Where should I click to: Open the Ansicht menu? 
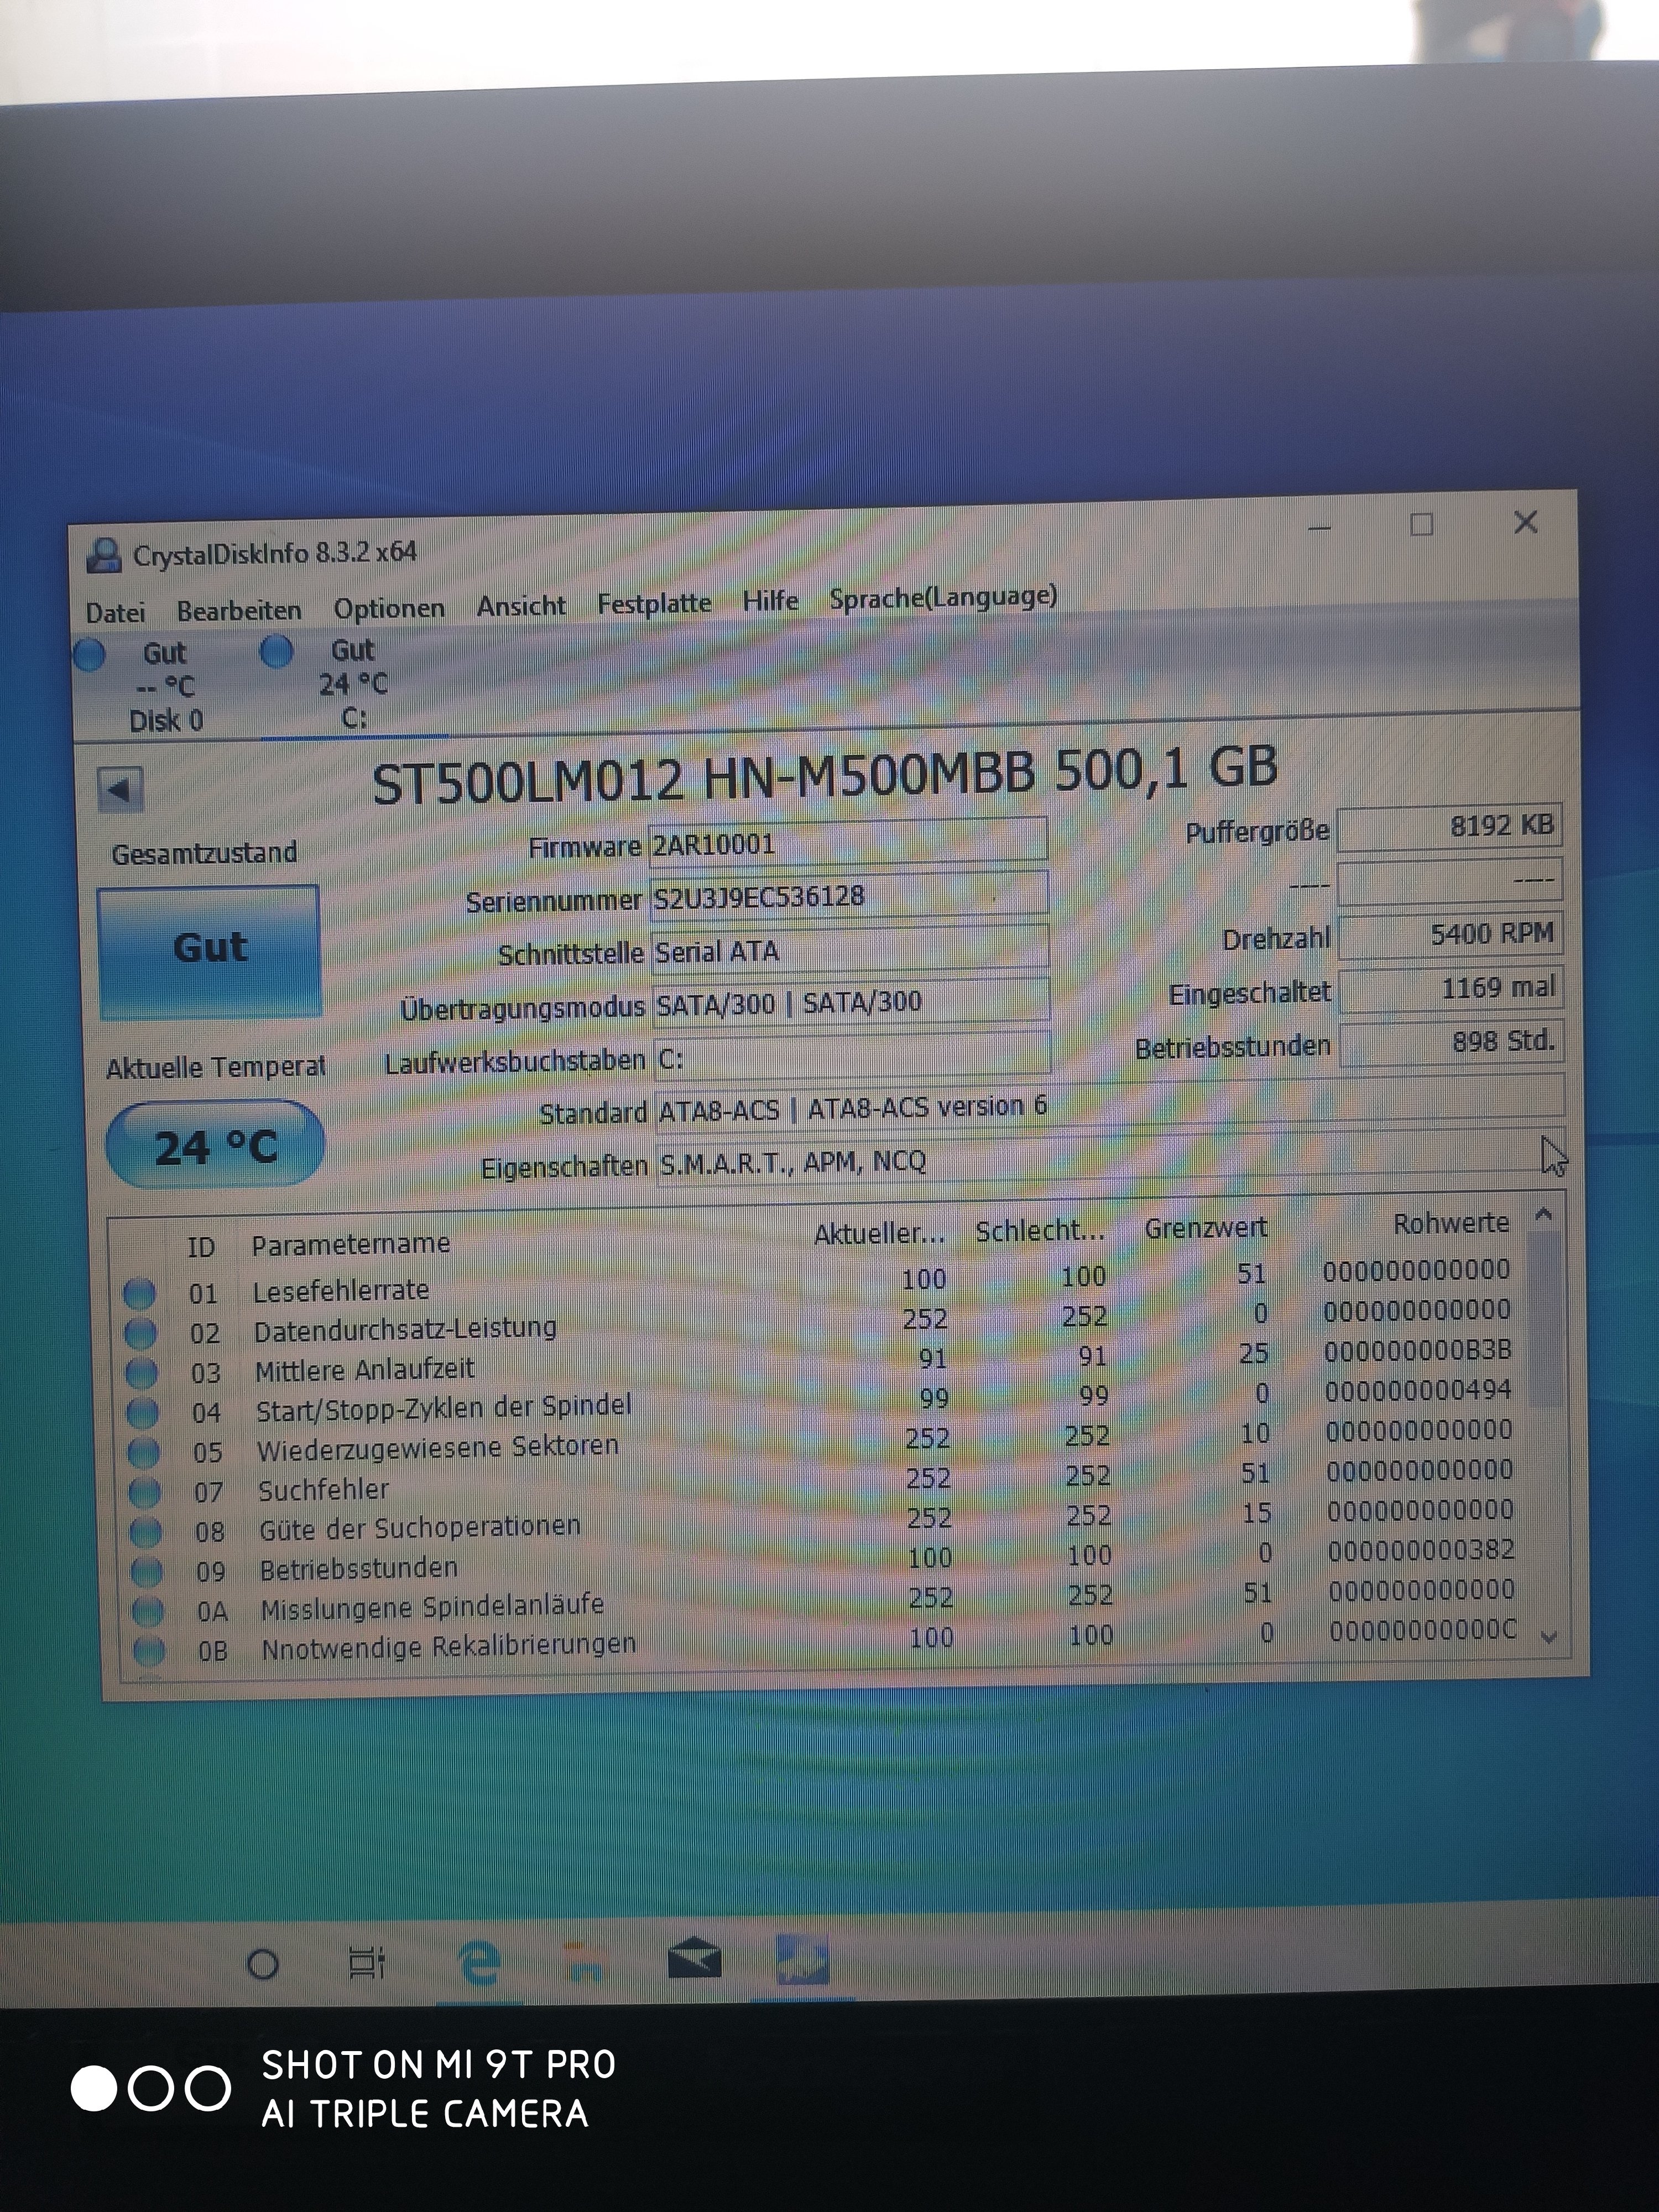click(521, 605)
